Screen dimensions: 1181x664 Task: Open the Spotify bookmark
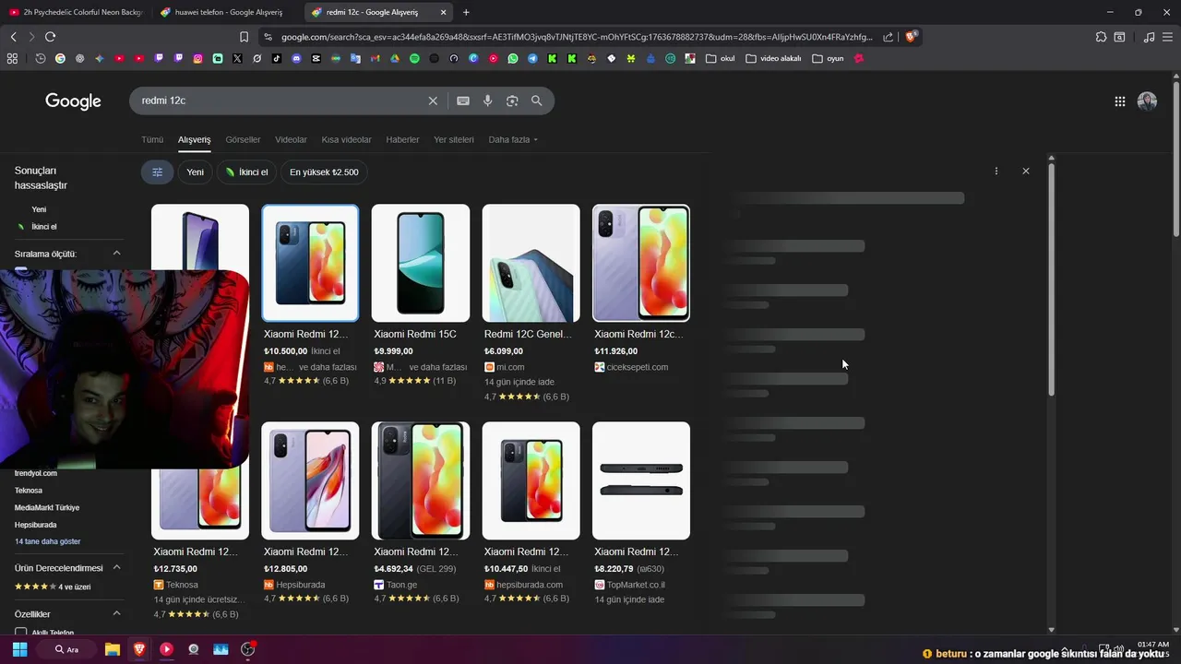coord(414,58)
